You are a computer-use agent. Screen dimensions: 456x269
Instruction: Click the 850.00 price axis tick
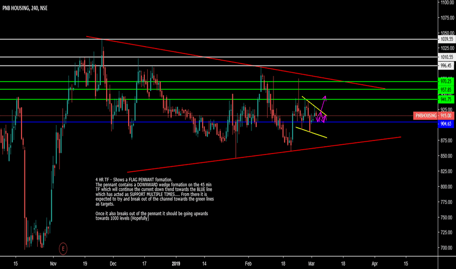[x=447, y=156]
